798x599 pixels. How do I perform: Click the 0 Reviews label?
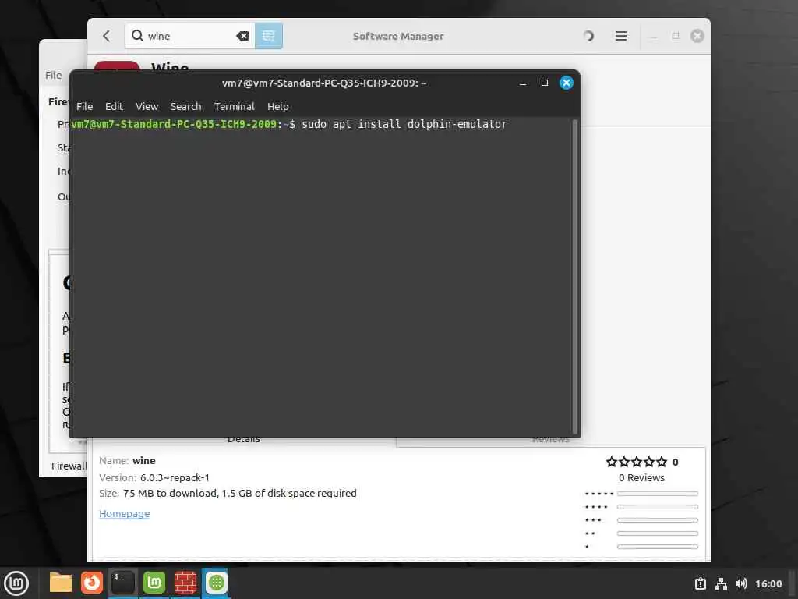click(x=641, y=478)
